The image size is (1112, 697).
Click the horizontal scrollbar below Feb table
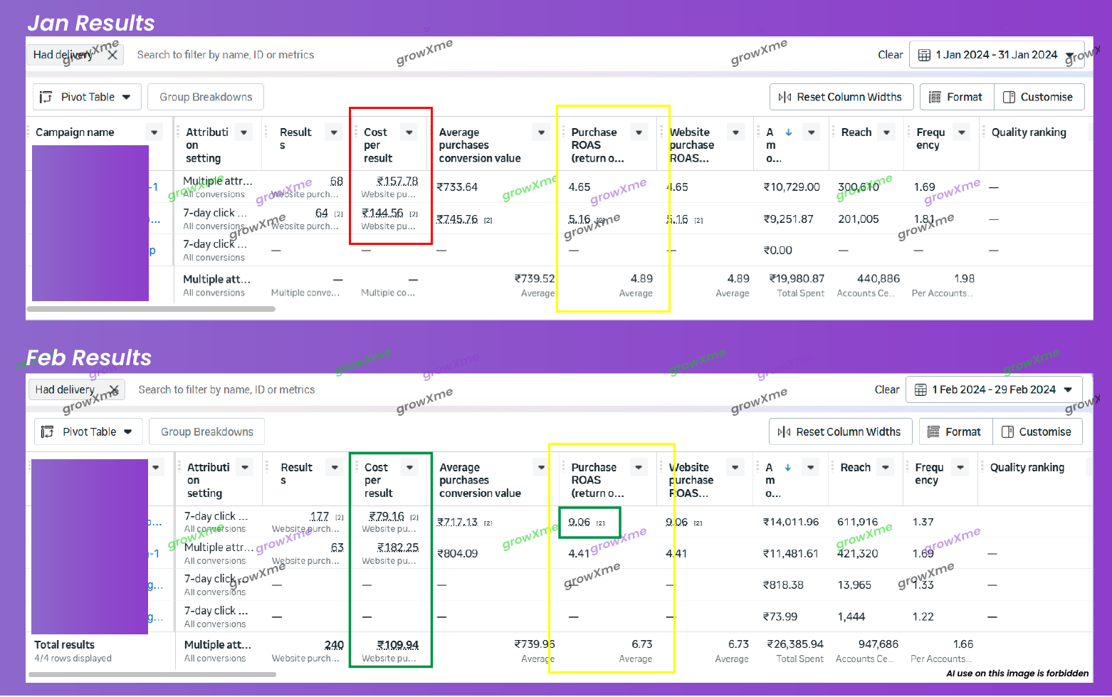[152, 674]
